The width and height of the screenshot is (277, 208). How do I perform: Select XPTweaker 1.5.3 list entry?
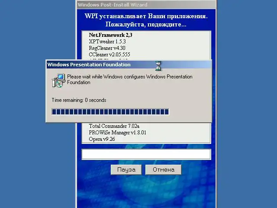(107, 42)
